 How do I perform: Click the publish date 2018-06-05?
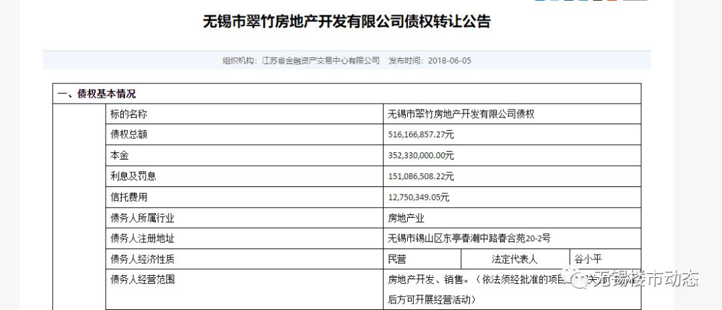click(x=449, y=60)
